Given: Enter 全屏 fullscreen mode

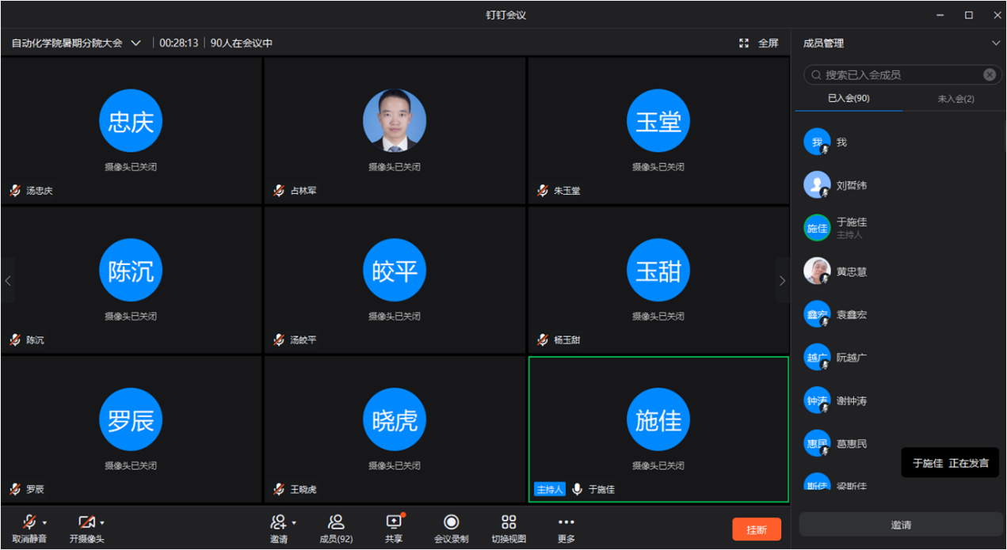Looking at the screenshot, I should 759,43.
